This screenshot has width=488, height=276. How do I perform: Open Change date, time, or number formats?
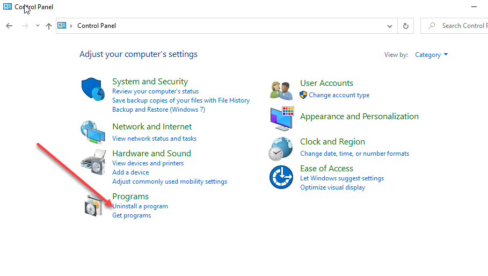click(x=354, y=154)
